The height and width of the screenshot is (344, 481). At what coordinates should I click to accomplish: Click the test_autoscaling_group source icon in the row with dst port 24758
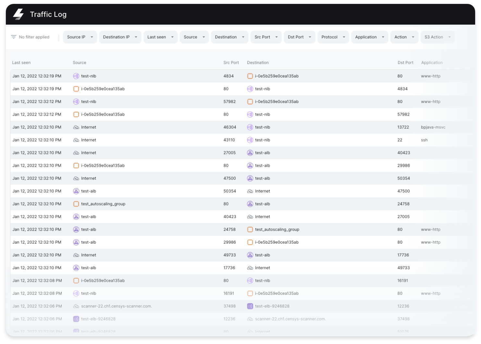pyautogui.click(x=76, y=204)
